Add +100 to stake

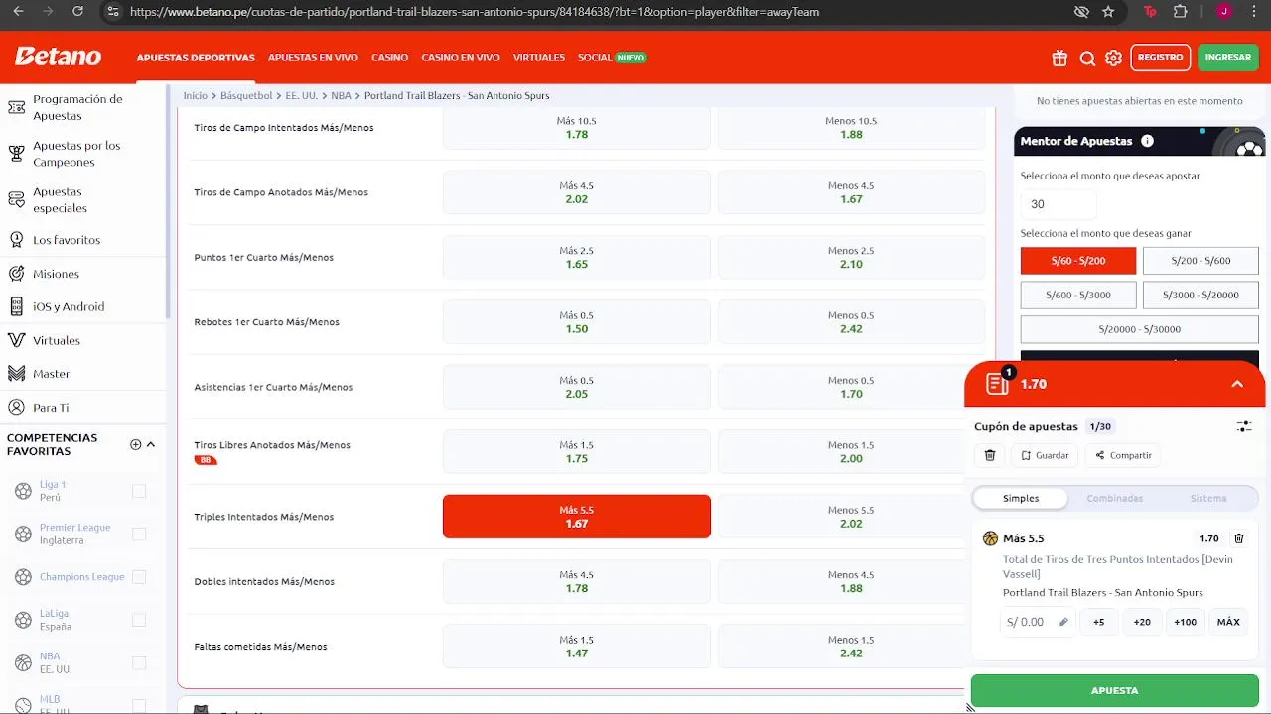point(1185,622)
